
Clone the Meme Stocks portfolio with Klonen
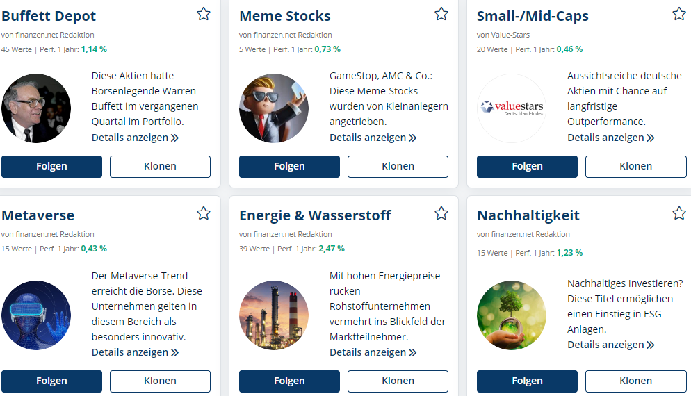point(398,167)
